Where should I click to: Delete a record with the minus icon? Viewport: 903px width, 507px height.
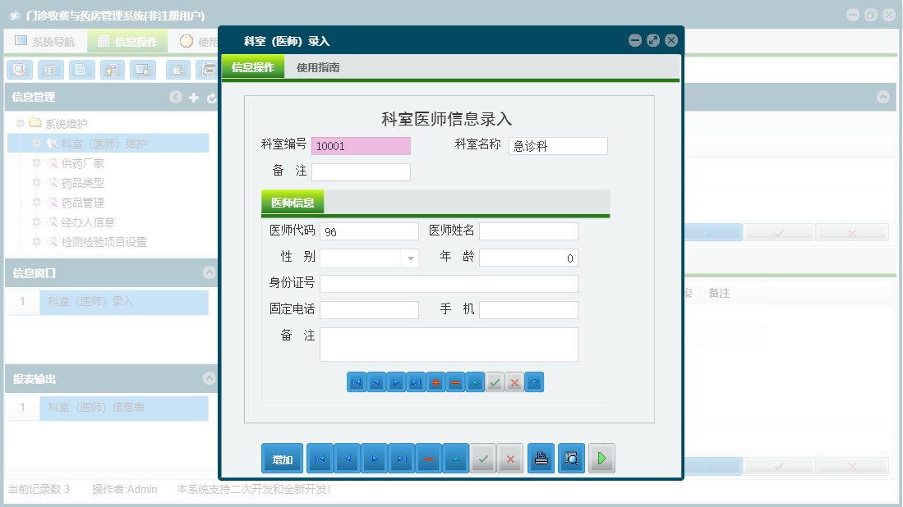(x=454, y=381)
